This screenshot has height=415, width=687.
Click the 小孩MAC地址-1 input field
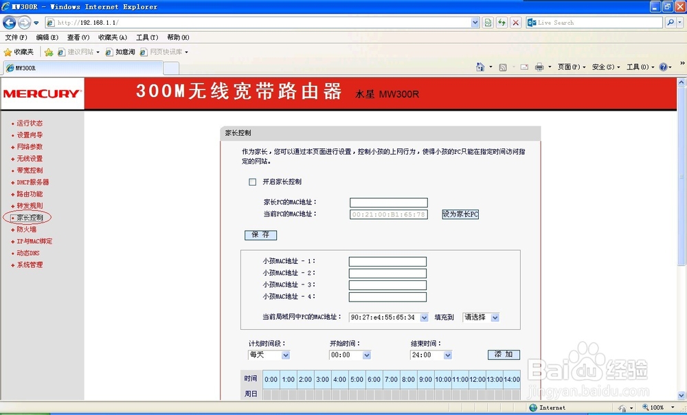(x=387, y=261)
